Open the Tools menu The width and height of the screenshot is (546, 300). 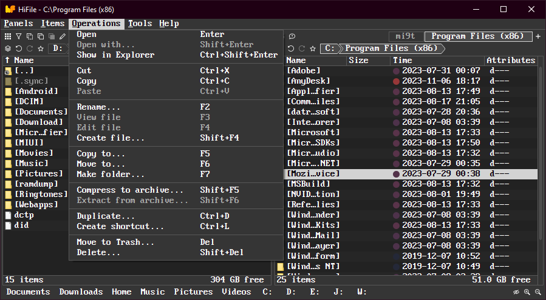140,24
